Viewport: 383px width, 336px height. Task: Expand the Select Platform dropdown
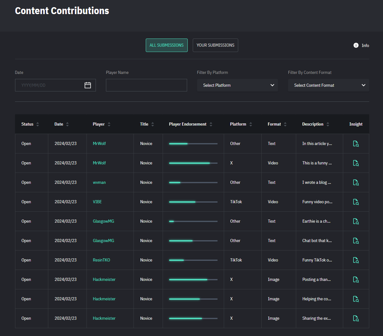(x=237, y=85)
